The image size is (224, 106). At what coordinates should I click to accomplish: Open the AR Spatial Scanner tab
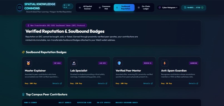pos(86,7)
